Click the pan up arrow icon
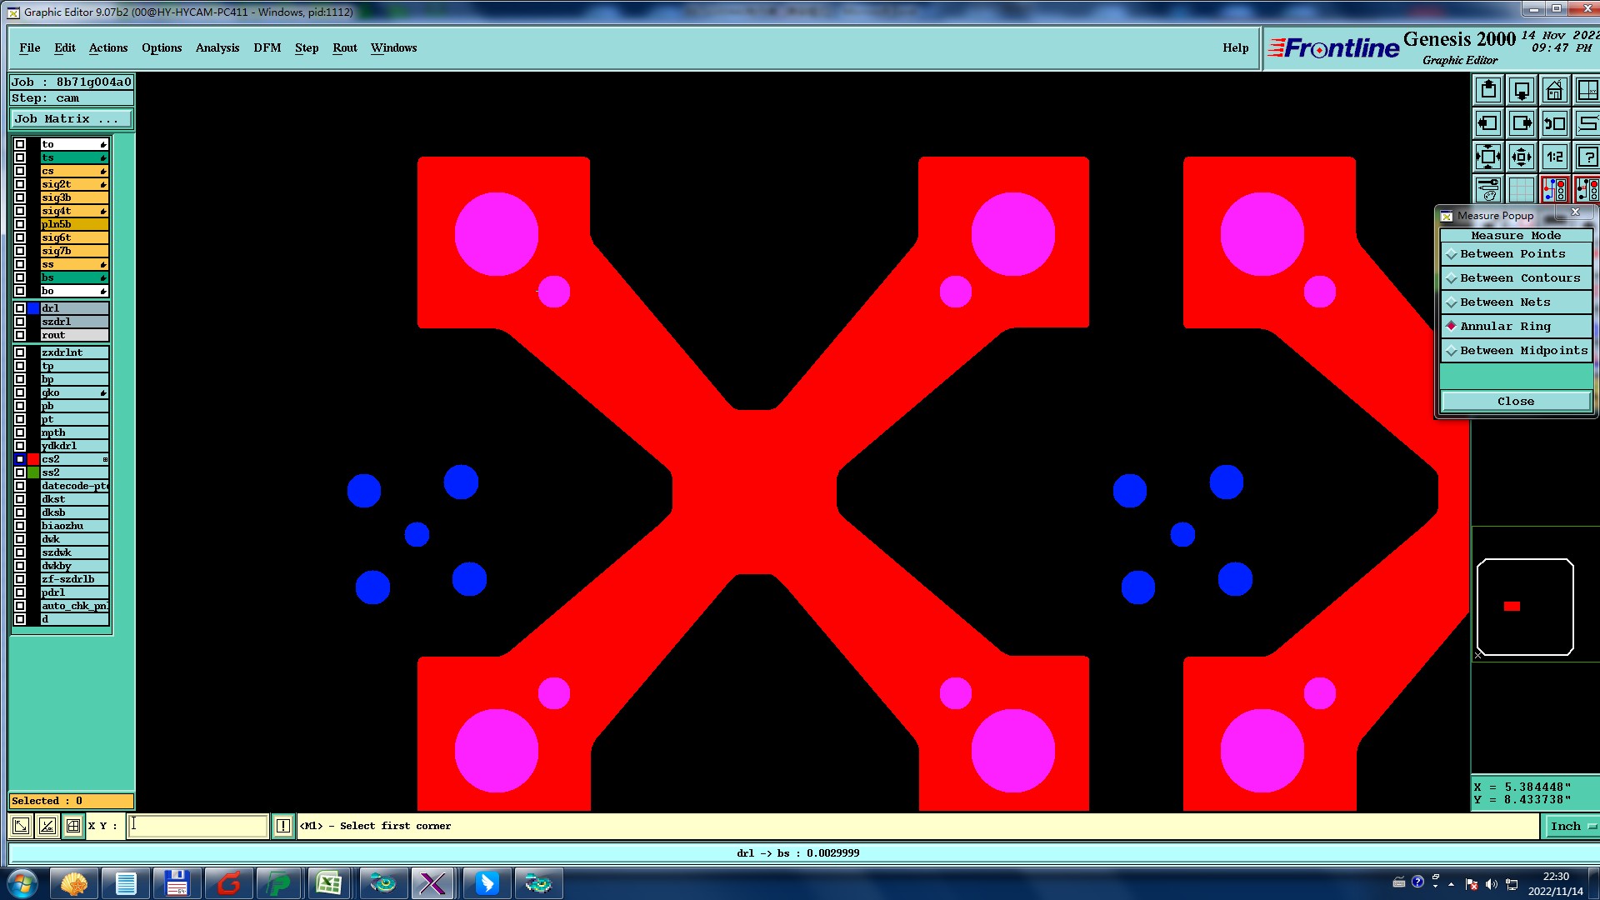The width and height of the screenshot is (1600, 900). pyautogui.click(x=1488, y=90)
